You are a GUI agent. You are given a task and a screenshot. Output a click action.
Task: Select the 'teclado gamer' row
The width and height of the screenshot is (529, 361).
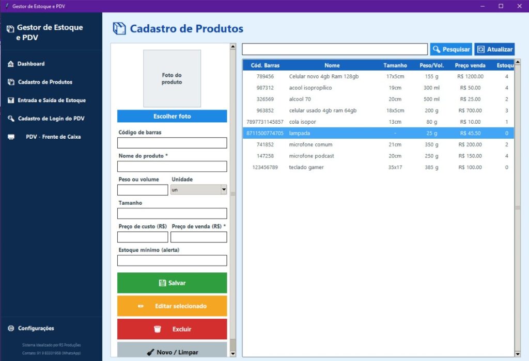pyautogui.click(x=379, y=168)
